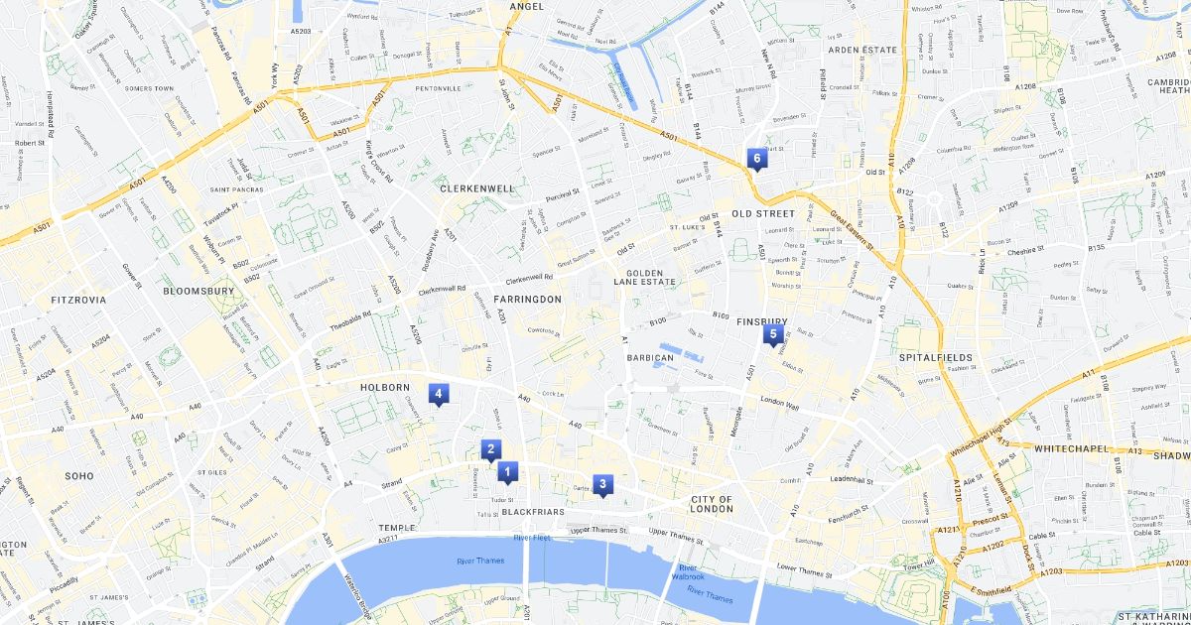Select the FITZROVIA label
1191x625 pixels.
[78, 299]
